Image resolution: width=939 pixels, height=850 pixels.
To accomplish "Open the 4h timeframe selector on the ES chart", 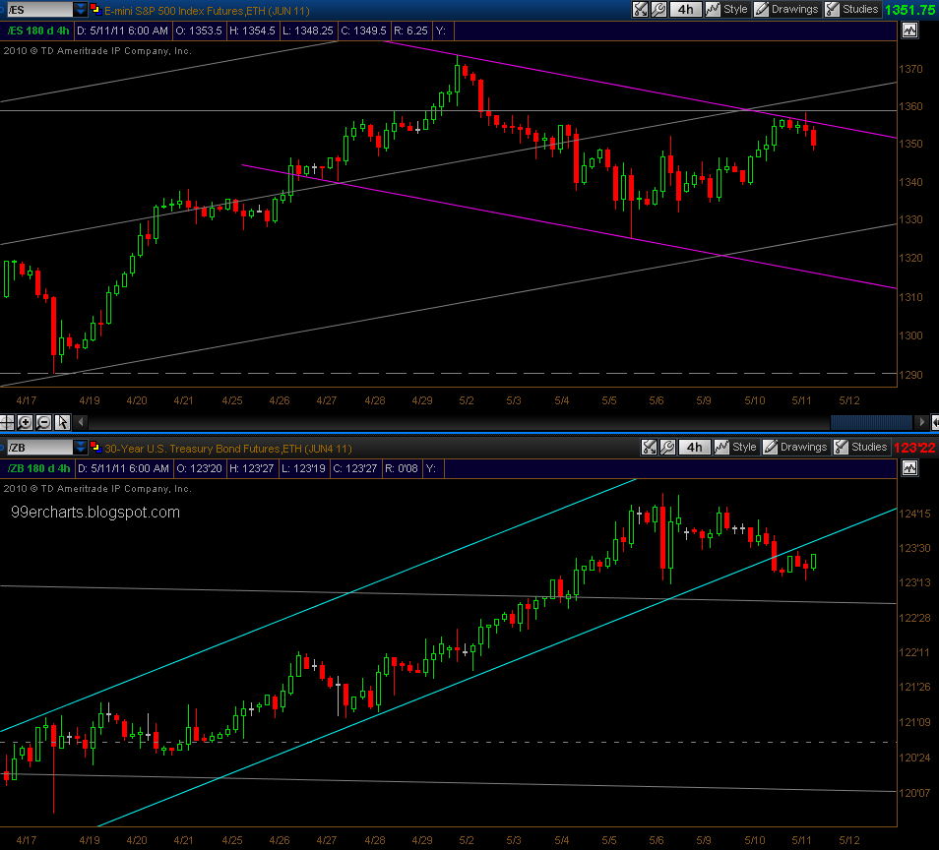I will tap(684, 9).
